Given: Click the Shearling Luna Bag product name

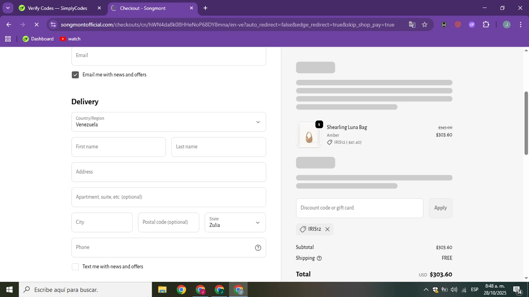Looking at the screenshot, I should coord(347,127).
